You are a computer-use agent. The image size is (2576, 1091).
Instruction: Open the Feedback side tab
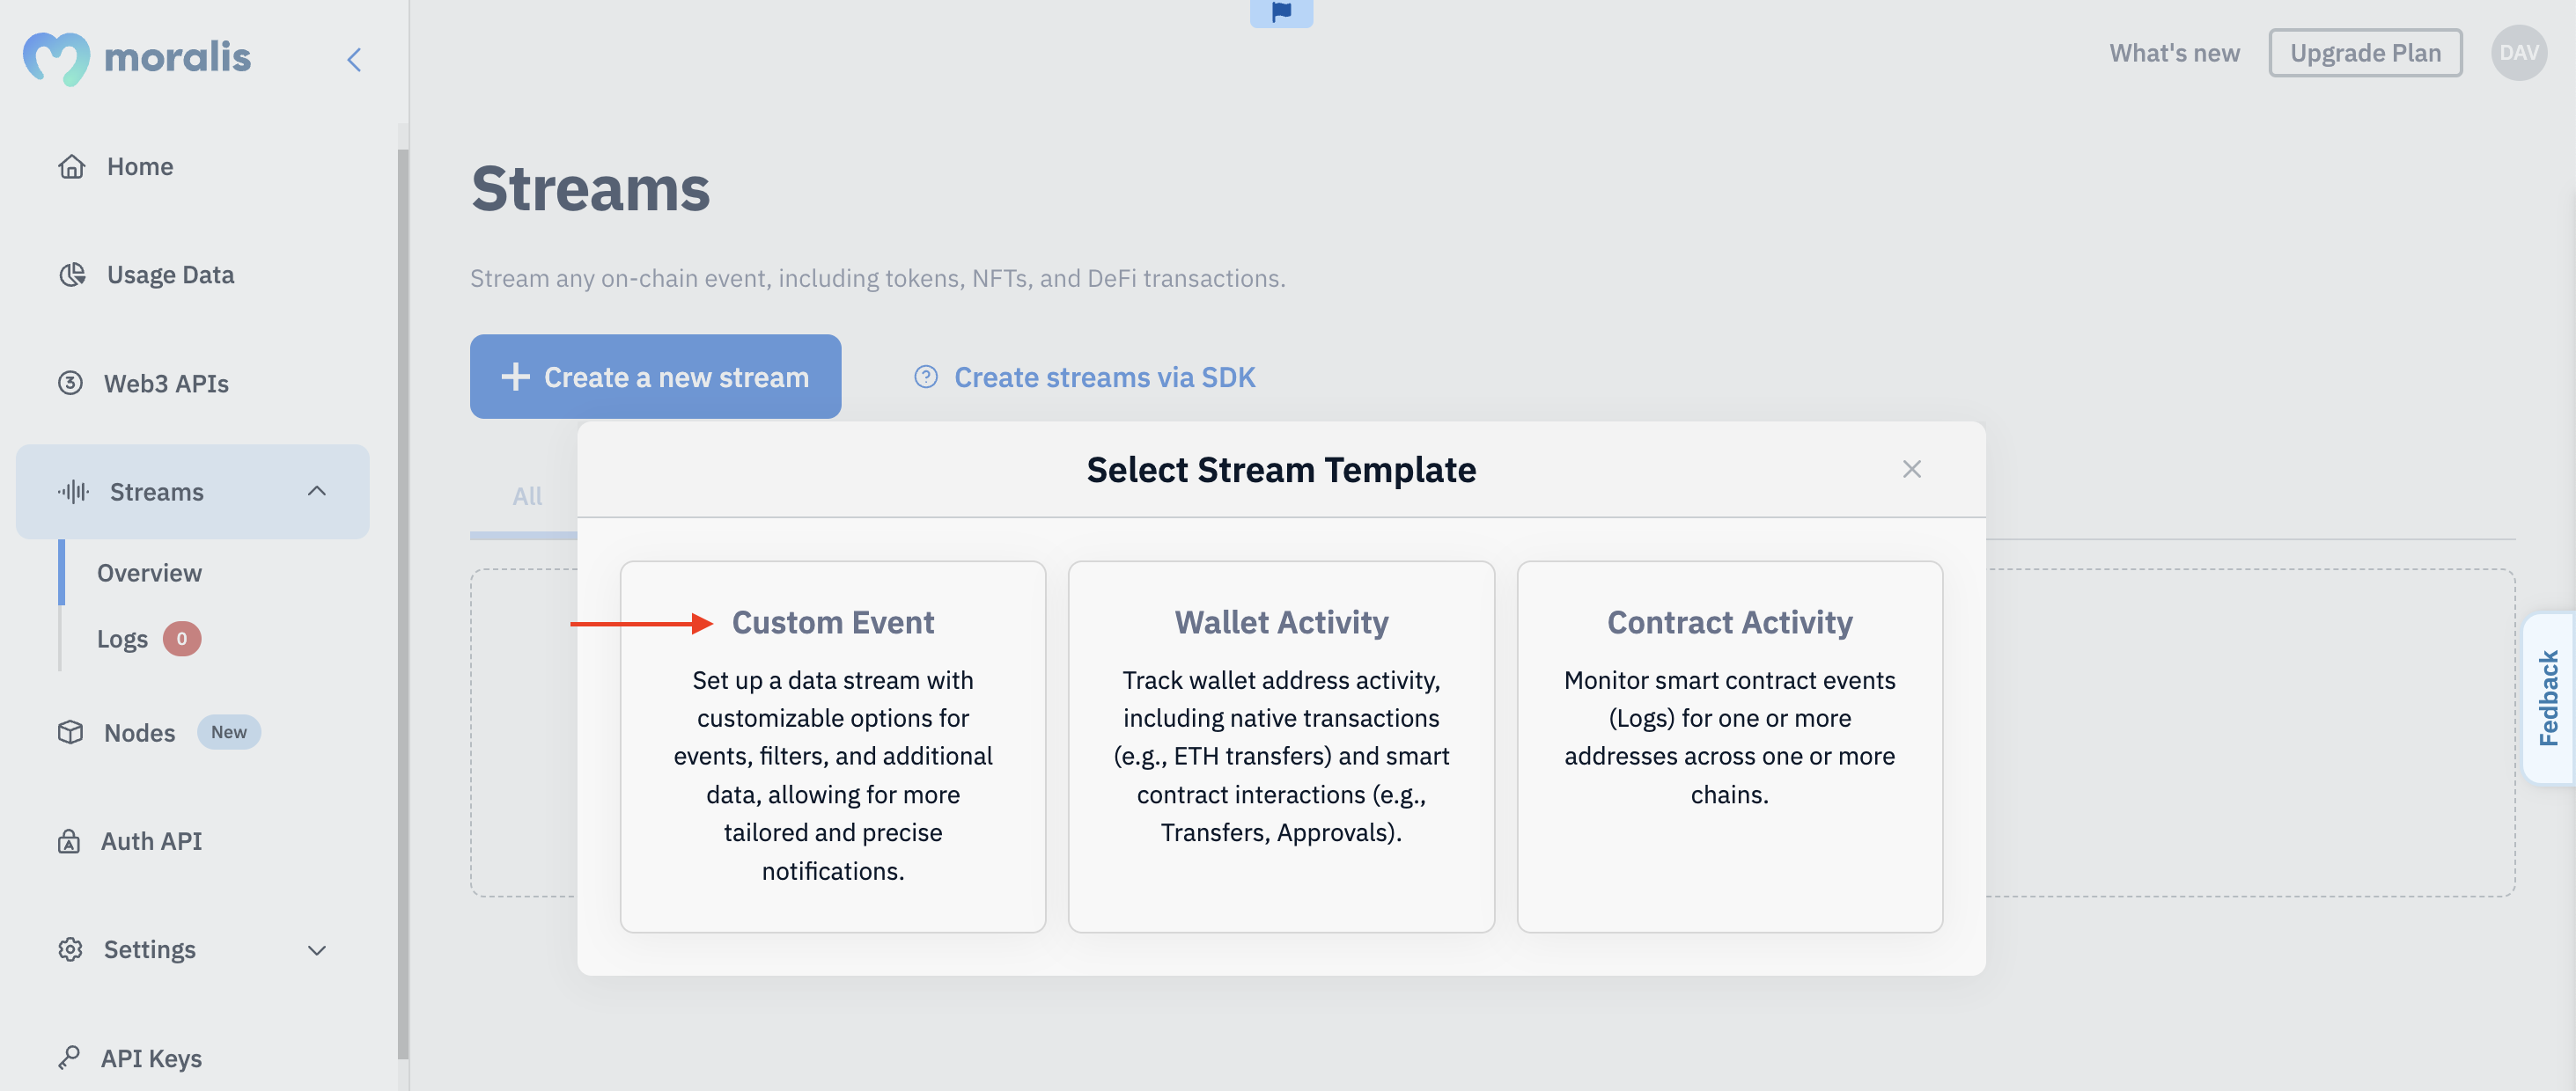2548,698
